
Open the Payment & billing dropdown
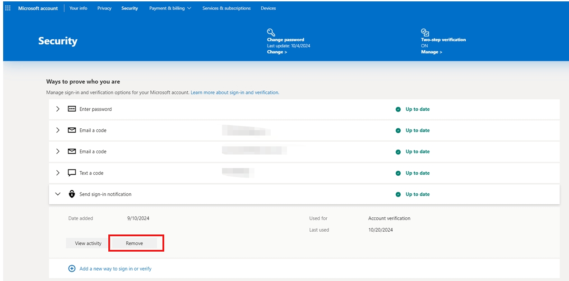point(170,8)
